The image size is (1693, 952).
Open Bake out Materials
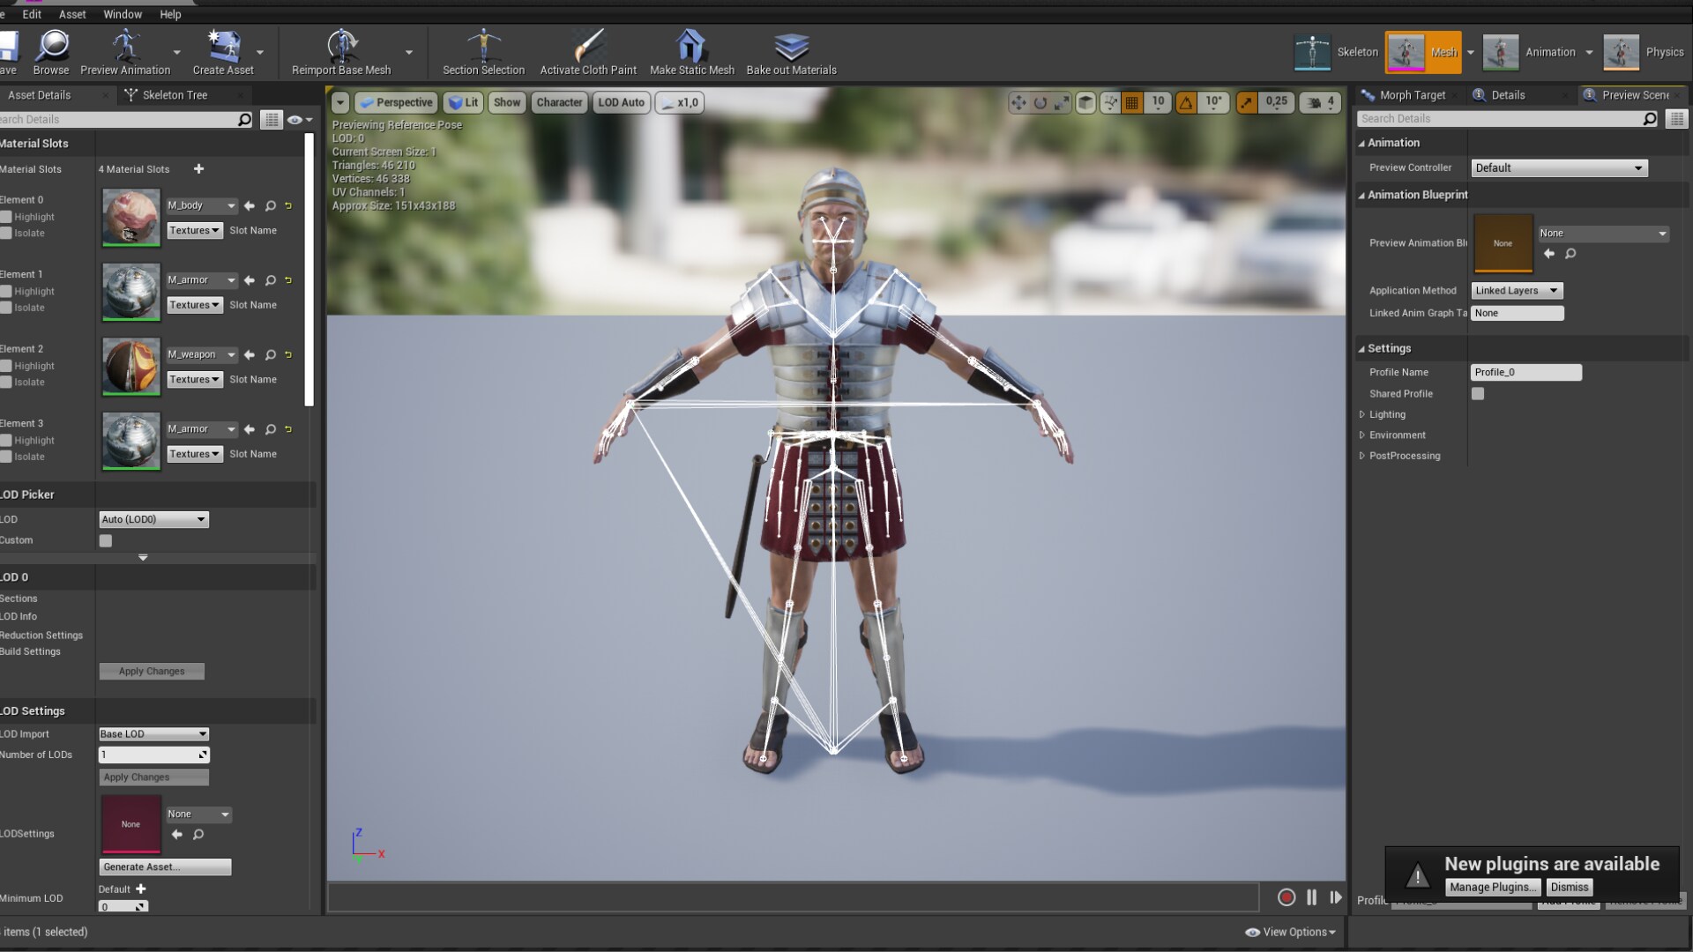(791, 51)
